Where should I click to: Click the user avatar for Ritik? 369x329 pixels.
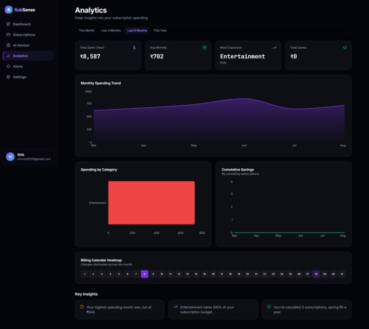pos(10,157)
